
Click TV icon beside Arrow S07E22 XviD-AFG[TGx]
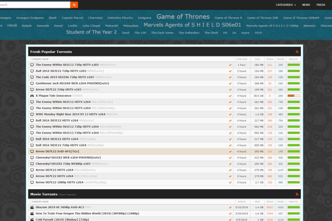click(x=32, y=152)
